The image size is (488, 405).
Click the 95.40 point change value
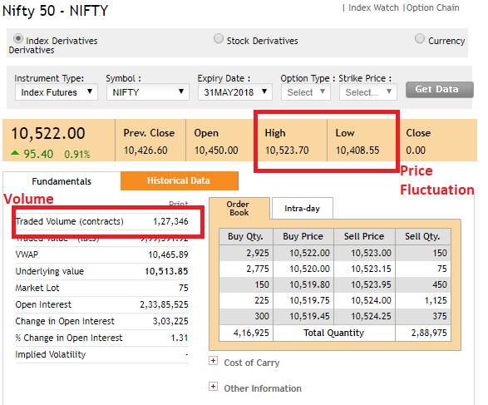coord(38,154)
